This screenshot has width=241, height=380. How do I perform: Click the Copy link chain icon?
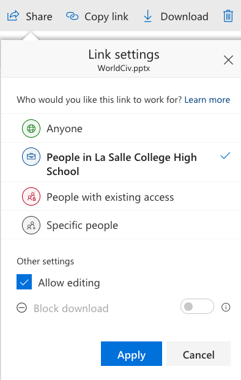(x=72, y=17)
